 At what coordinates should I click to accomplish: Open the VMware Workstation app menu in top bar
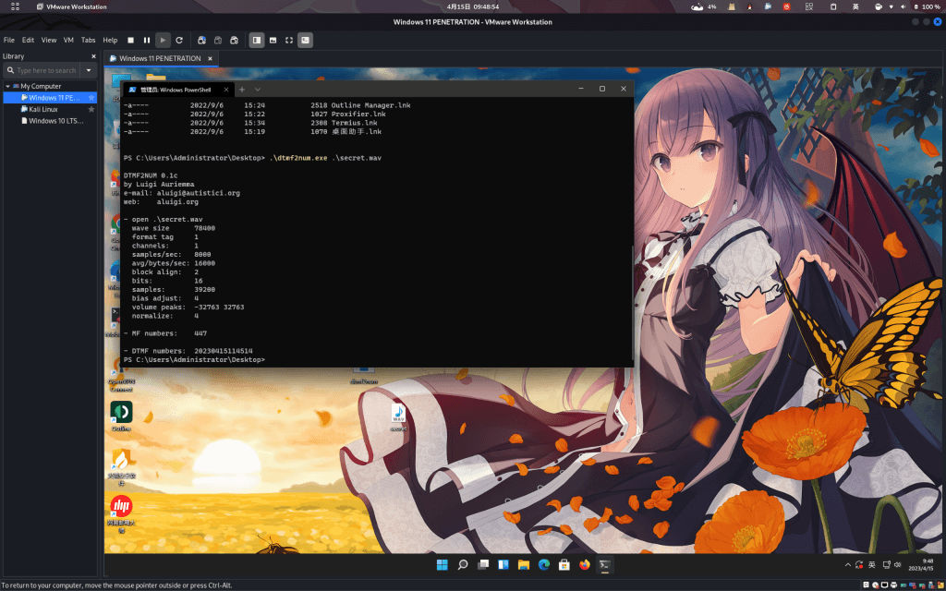click(72, 6)
